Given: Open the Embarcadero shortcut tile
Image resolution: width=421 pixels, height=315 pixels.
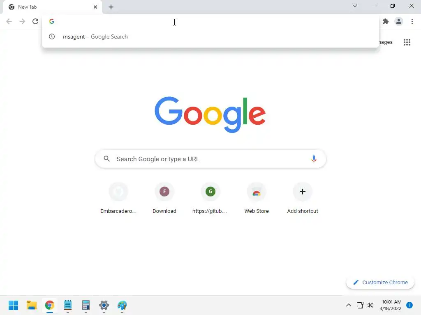Looking at the screenshot, I should pos(118,198).
